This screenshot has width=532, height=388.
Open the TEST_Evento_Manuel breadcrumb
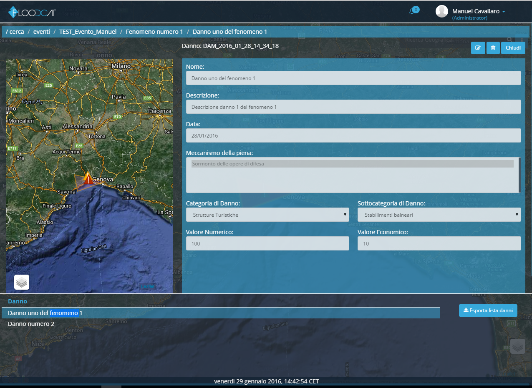88,32
